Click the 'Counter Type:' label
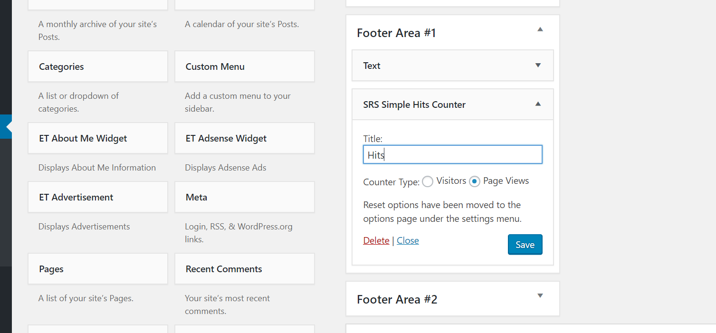 pos(391,182)
